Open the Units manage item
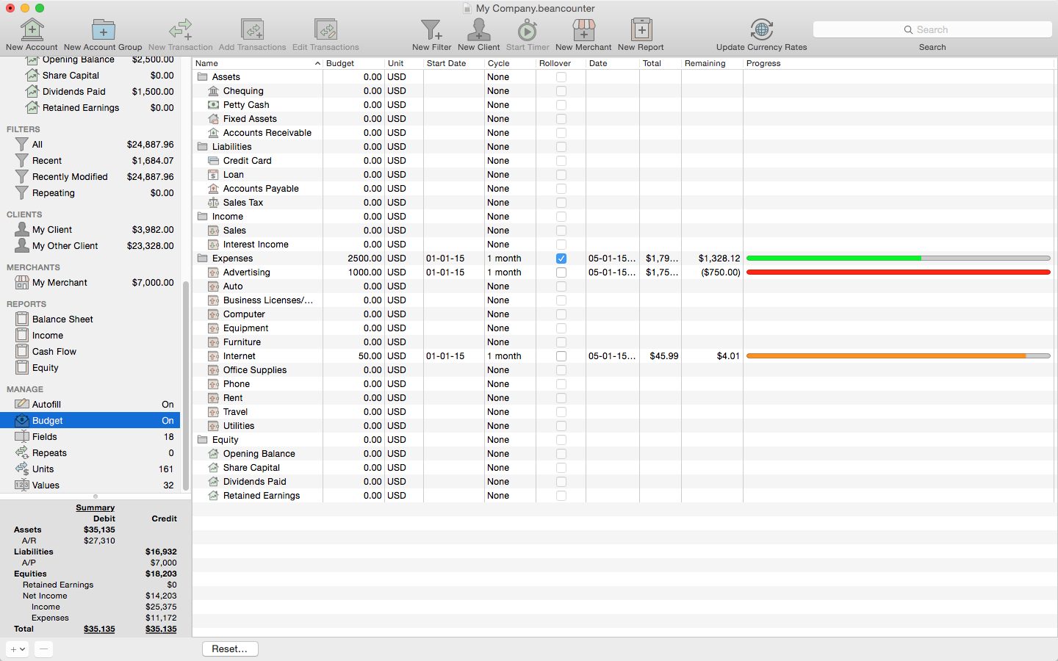 91,469
